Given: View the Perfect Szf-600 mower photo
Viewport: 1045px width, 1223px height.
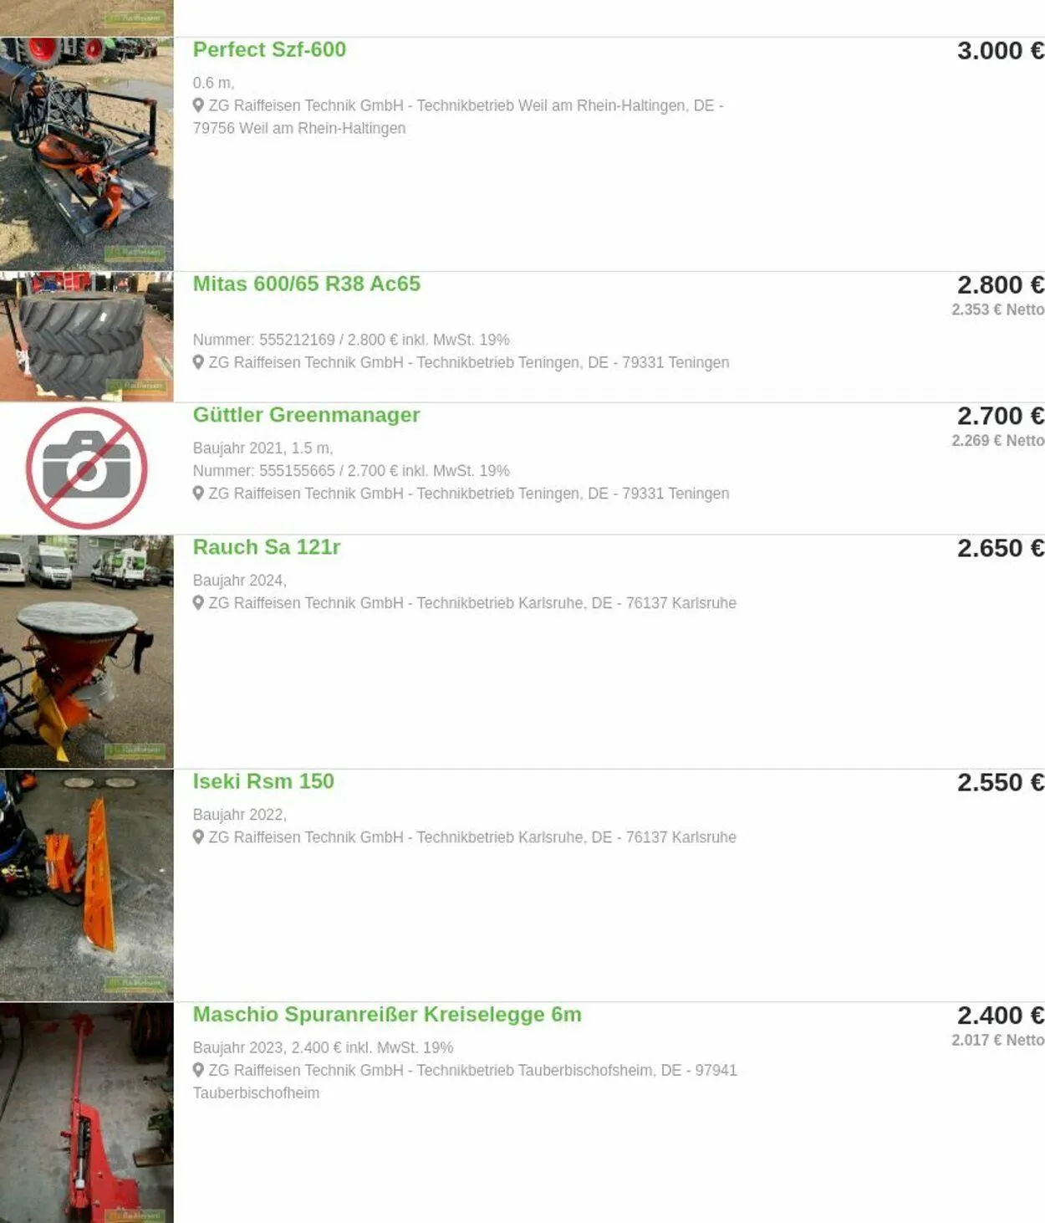Looking at the screenshot, I should [87, 153].
